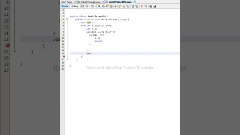Stop macro recording icon
This screenshot has width=240, height=135.
(x=146, y=6)
